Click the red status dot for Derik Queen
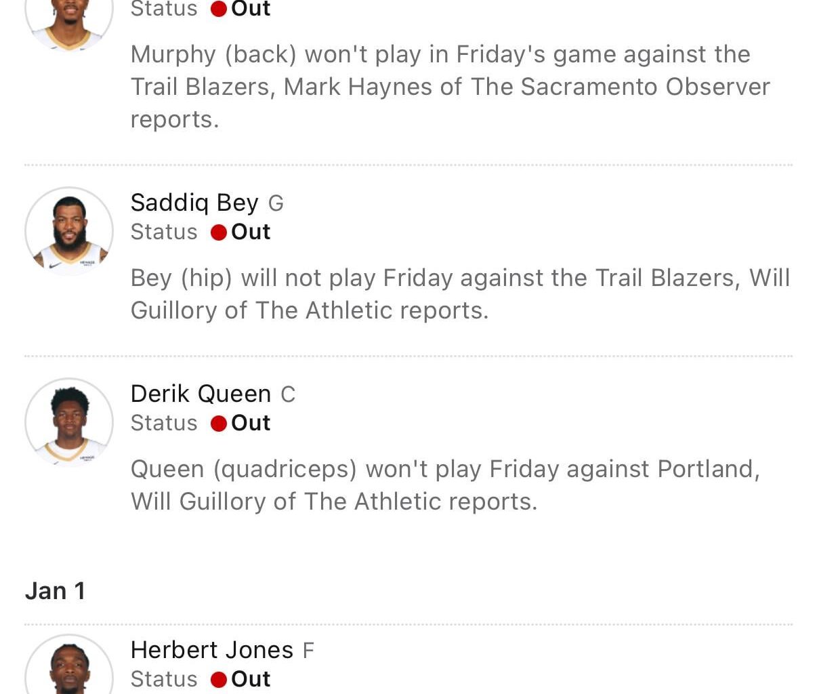Viewport: 817px width, 694px height. click(x=218, y=424)
